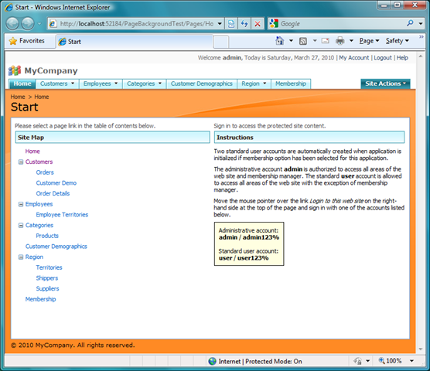Click the My Account link
430x371 pixels.
[x=353, y=58]
